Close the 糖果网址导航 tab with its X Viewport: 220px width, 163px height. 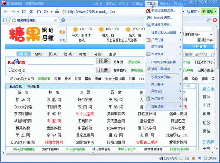coord(55,20)
